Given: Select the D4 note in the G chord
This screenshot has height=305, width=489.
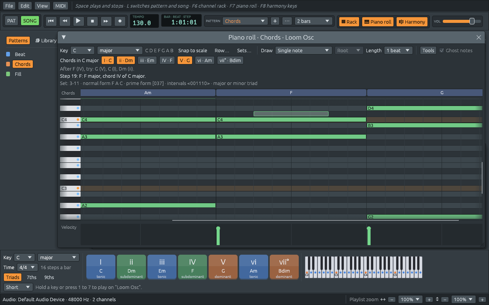Looking at the screenshot, I should [424, 108].
